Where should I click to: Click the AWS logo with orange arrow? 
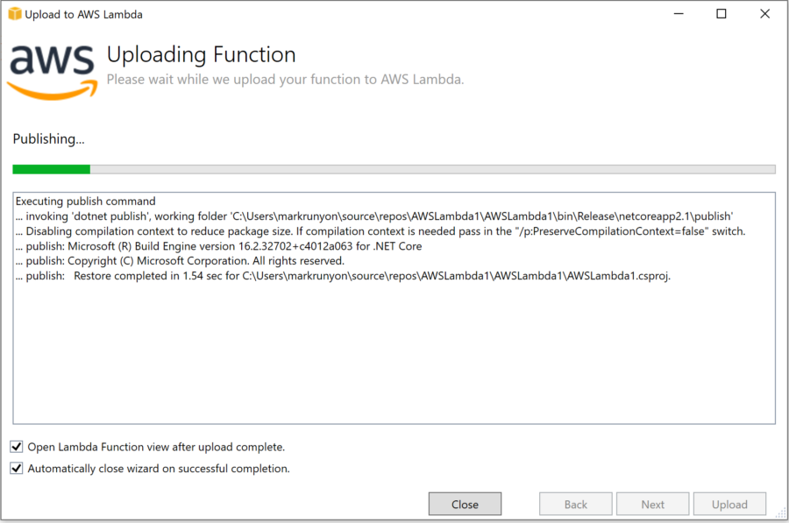tap(53, 72)
